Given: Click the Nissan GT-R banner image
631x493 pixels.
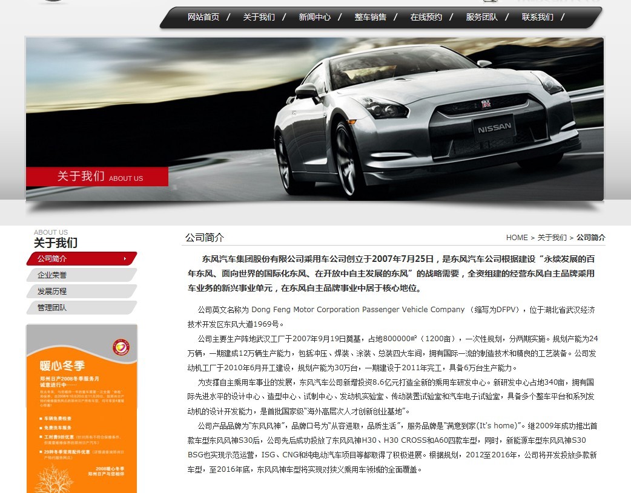Looking at the screenshot, I should 315,119.
